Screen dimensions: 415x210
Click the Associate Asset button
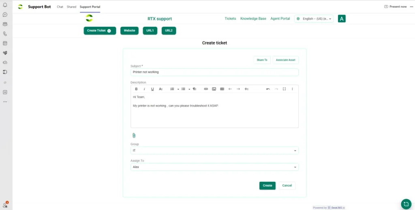coord(286,60)
